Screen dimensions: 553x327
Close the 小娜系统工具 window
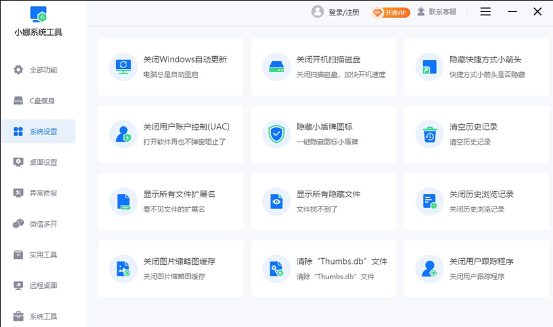click(537, 11)
